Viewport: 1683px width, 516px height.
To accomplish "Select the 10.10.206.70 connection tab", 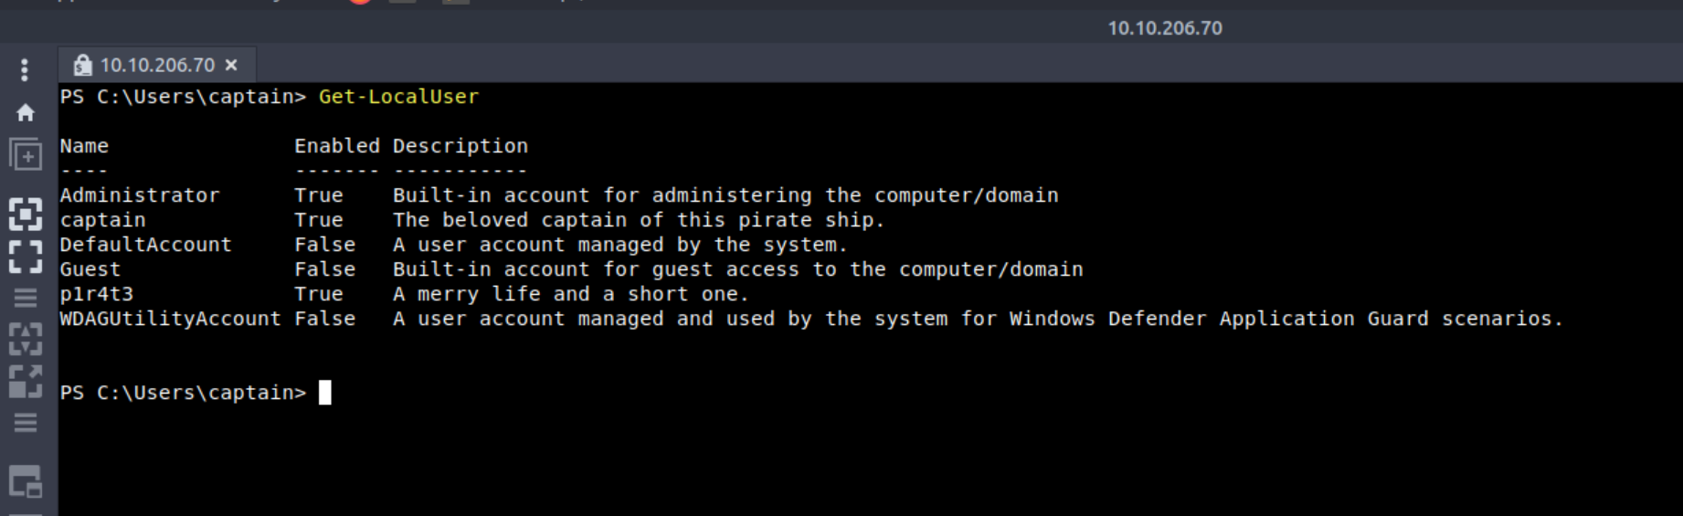I will [x=157, y=65].
